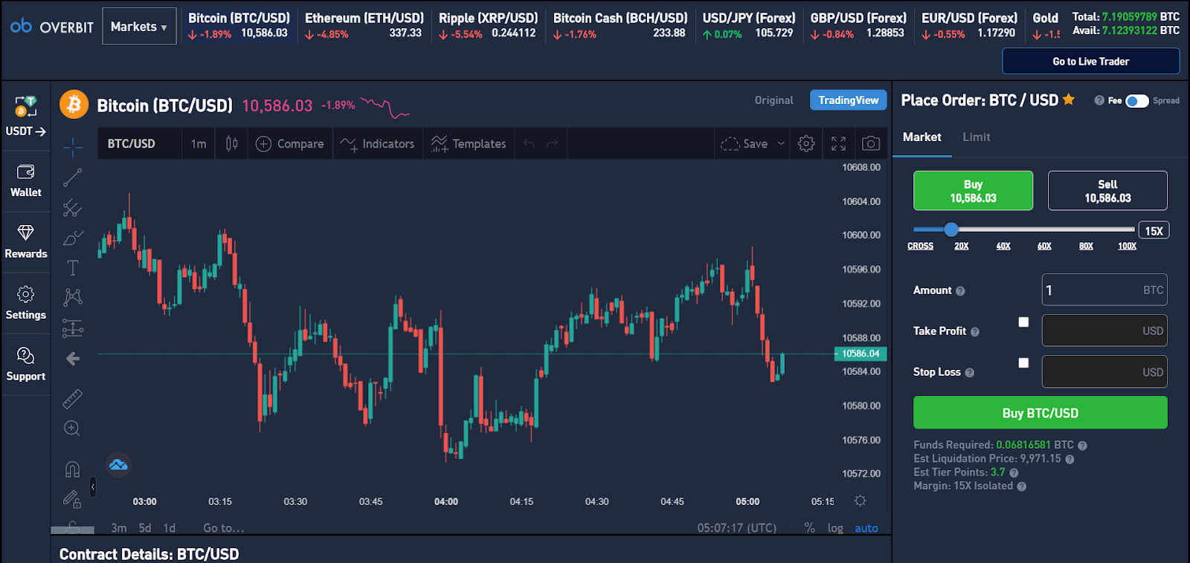The width and height of the screenshot is (1190, 563).
Task: Click the back arrow tool in chart toolbar
Action: [72, 359]
